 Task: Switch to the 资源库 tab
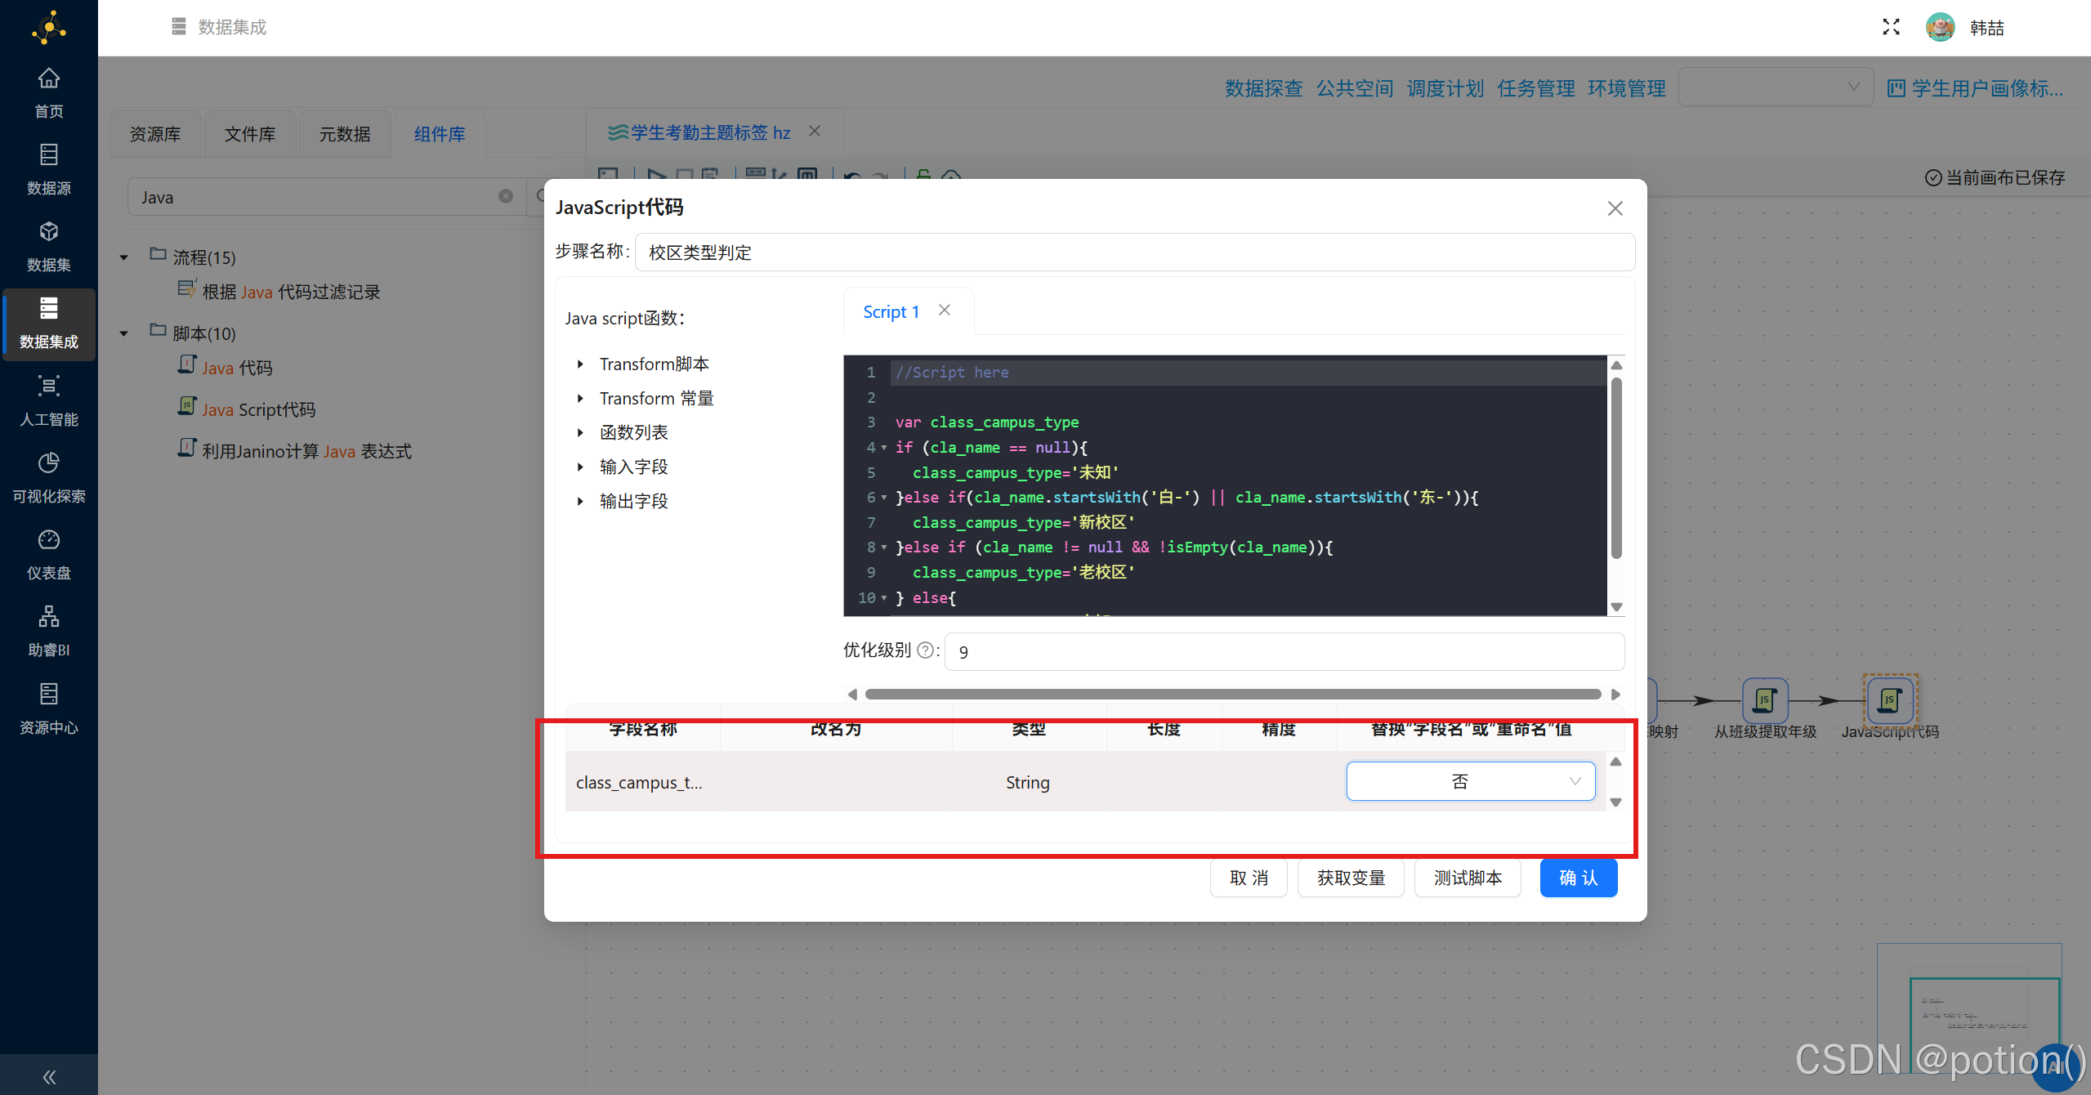pos(155,134)
